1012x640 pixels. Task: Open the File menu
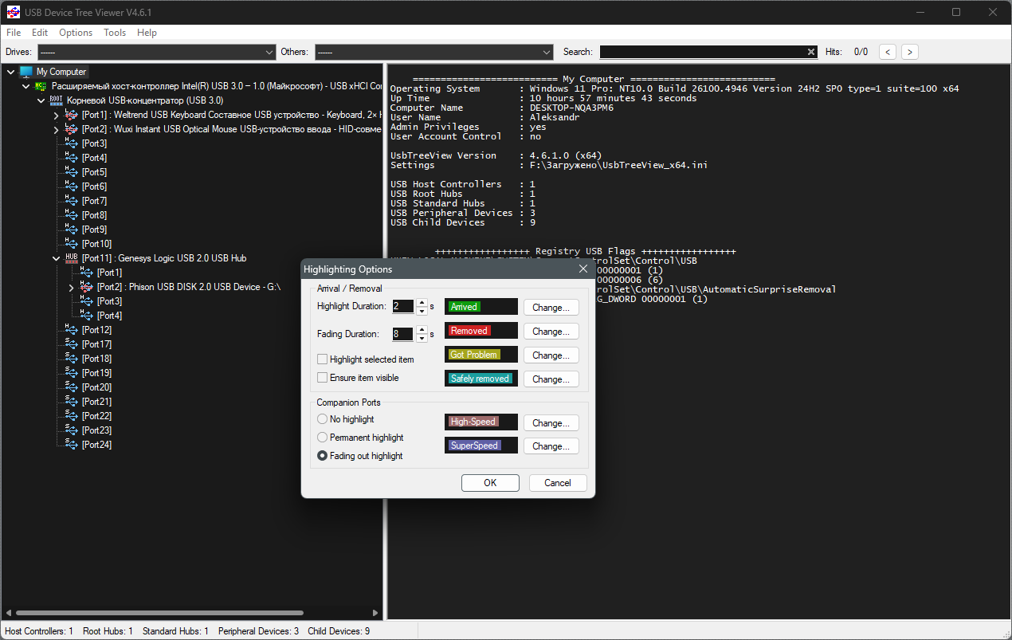(x=14, y=33)
